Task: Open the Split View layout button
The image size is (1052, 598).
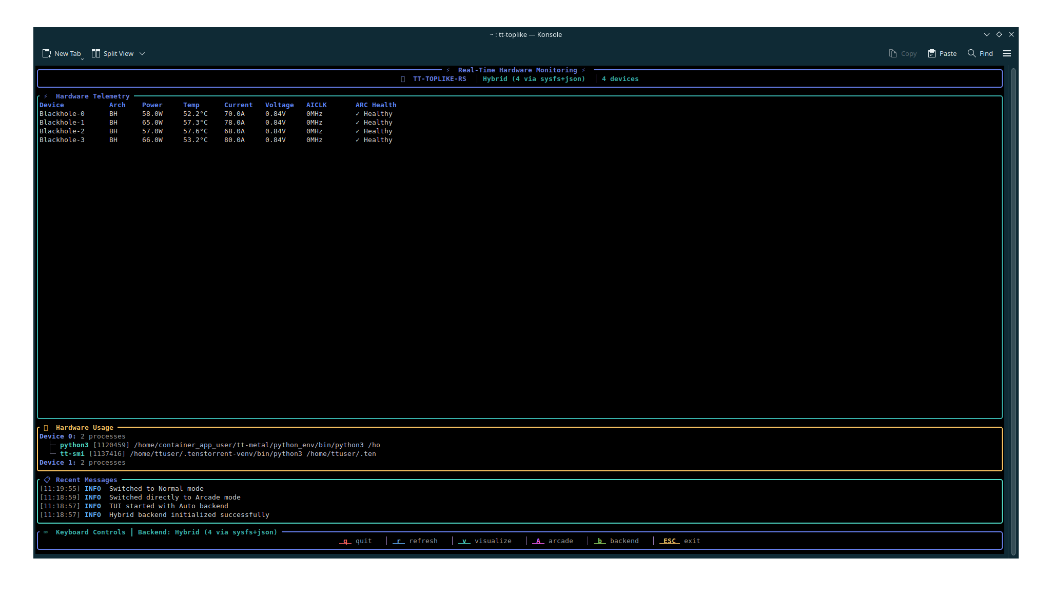Action: point(112,53)
